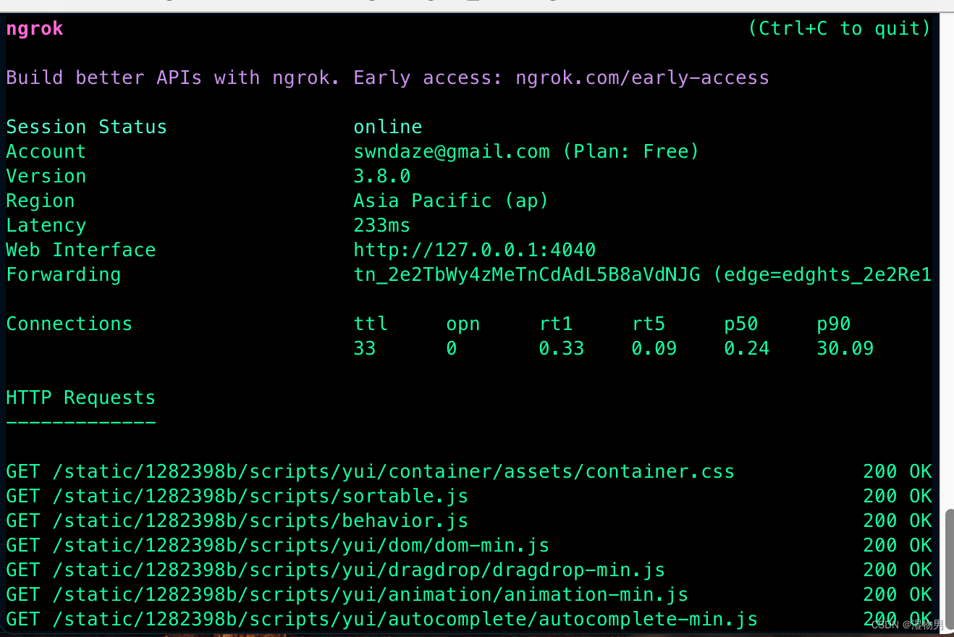Click the 'Region' label
The image size is (954, 637).
pos(41,201)
